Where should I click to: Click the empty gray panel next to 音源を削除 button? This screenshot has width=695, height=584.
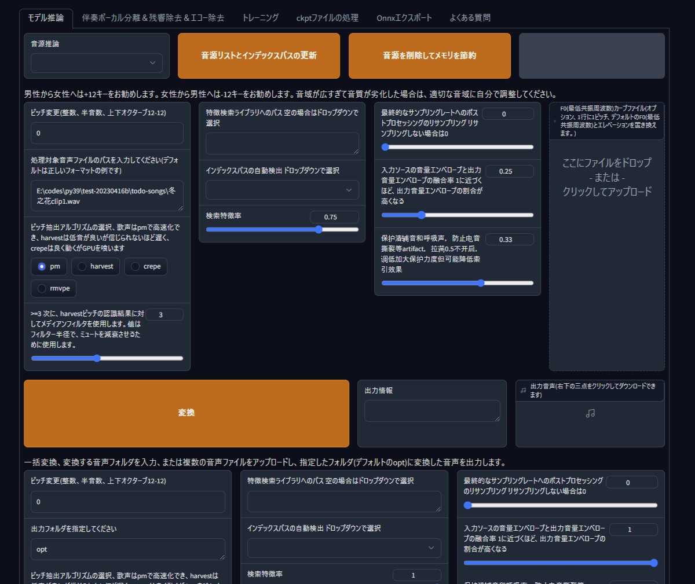point(592,56)
